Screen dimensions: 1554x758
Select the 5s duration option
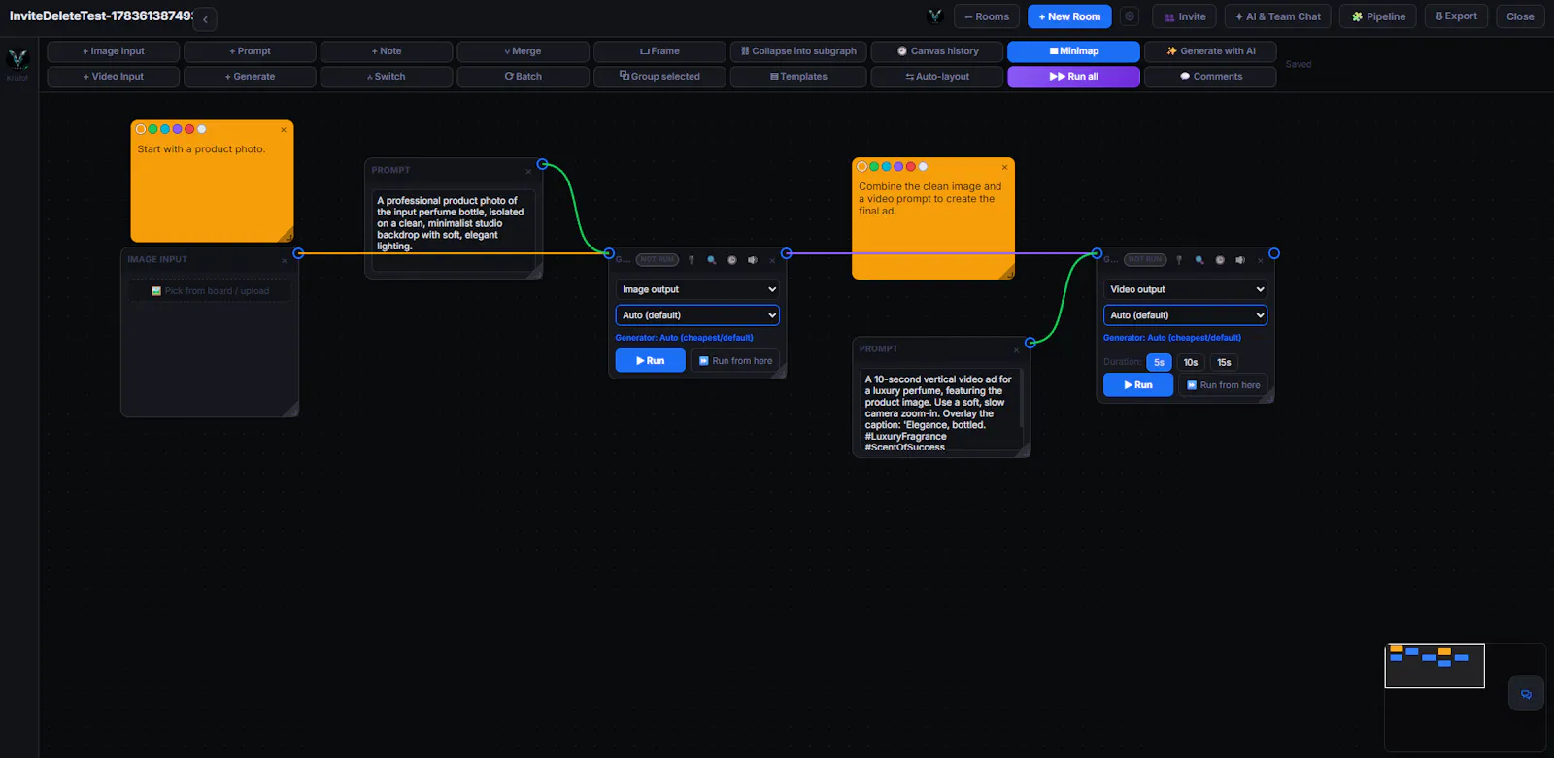tap(1159, 362)
